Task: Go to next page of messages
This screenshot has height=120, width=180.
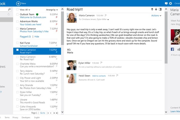Action: (x=54, y=113)
